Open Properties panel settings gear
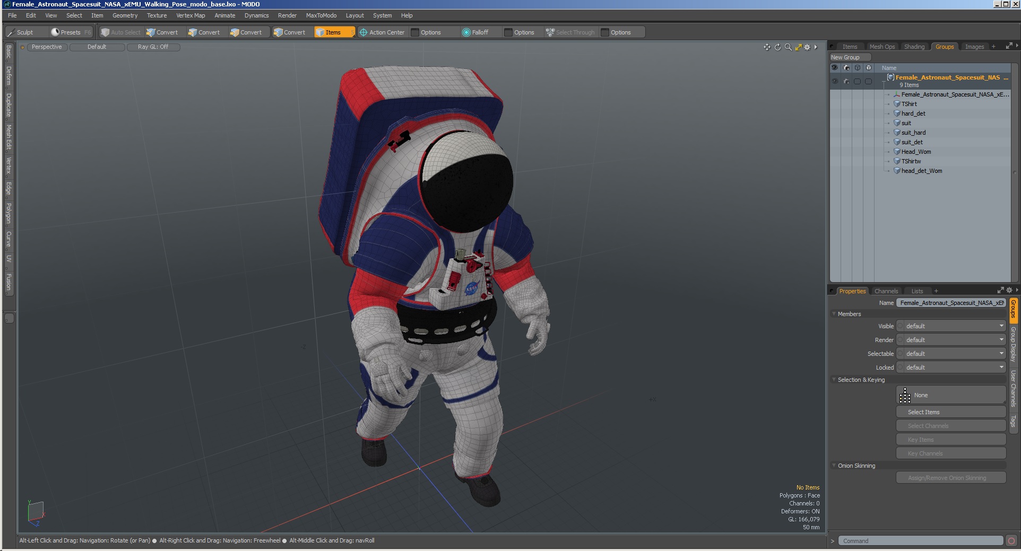The image size is (1021, 551). point(1009,290)
